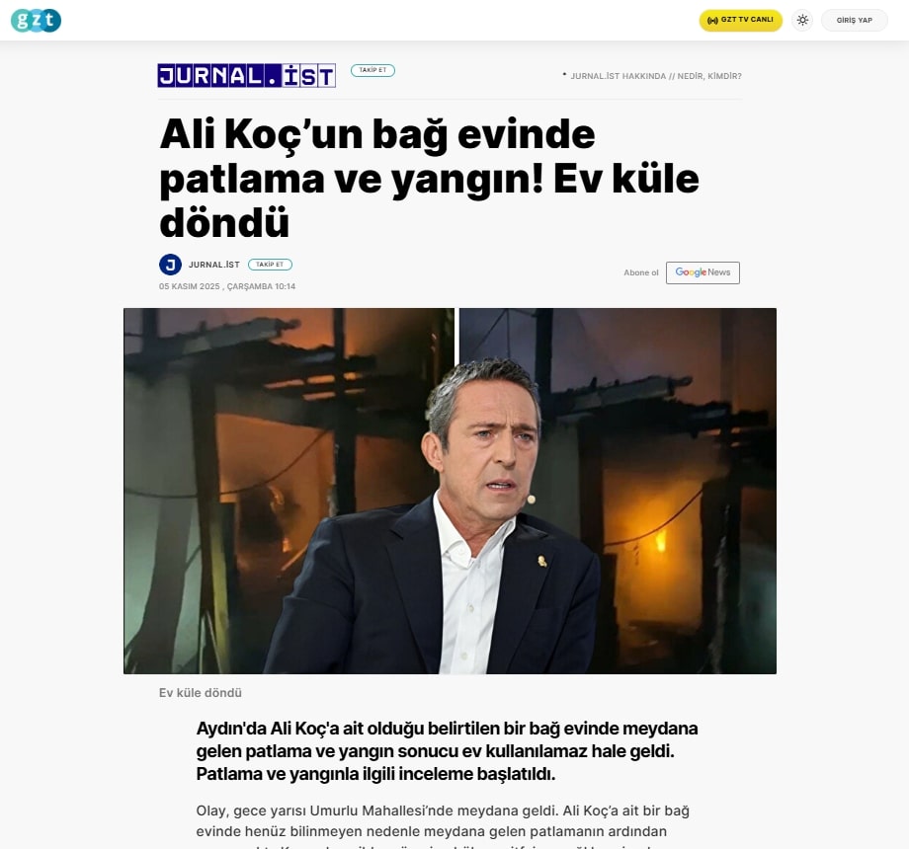909x849 pixels.
Task: Toggle TAKİP ET beside author name
Action: [270, 265]
